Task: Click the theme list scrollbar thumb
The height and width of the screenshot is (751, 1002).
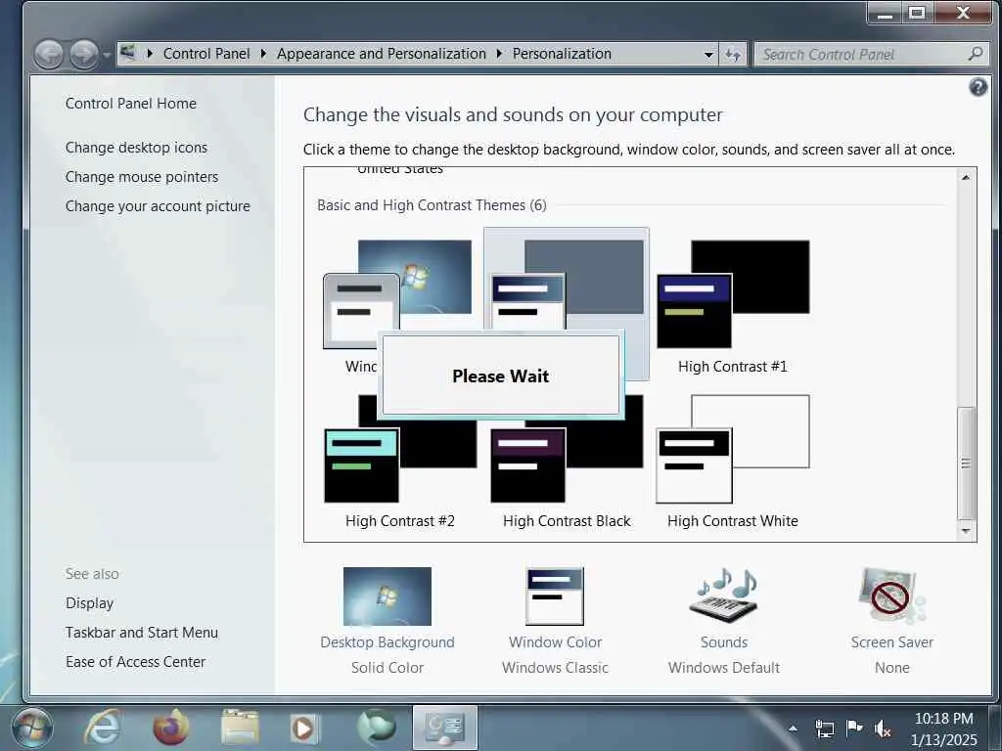Action: (x=966, y=463)
